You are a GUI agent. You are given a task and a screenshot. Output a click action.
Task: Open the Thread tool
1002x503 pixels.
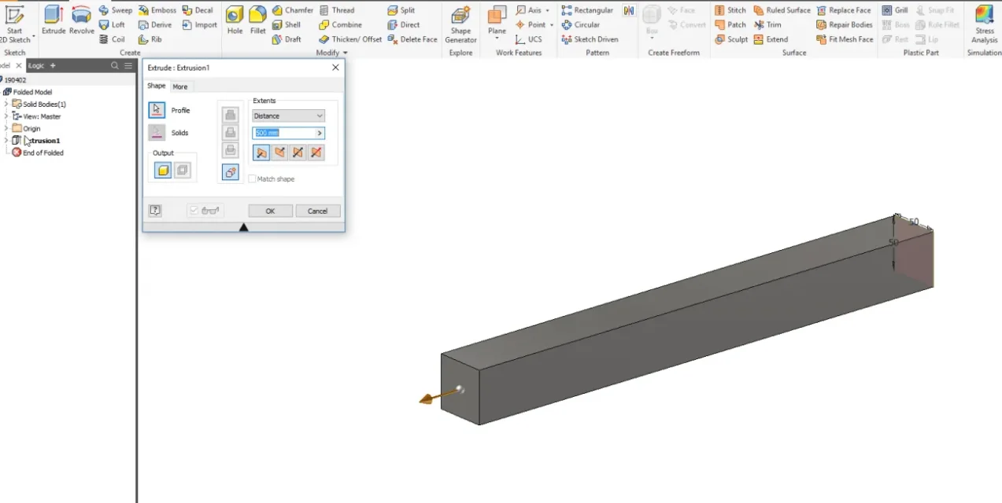[x=337, y=10]
